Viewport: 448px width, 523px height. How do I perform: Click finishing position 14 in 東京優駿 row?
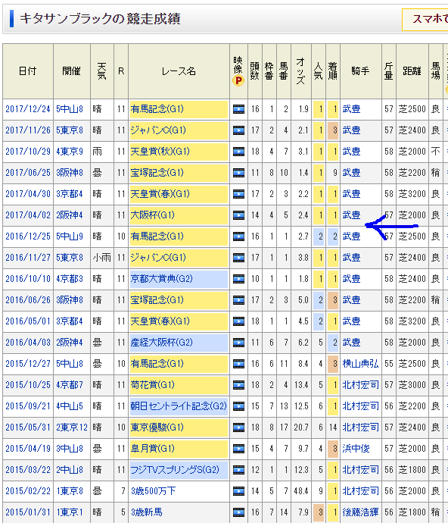point(333,427)
